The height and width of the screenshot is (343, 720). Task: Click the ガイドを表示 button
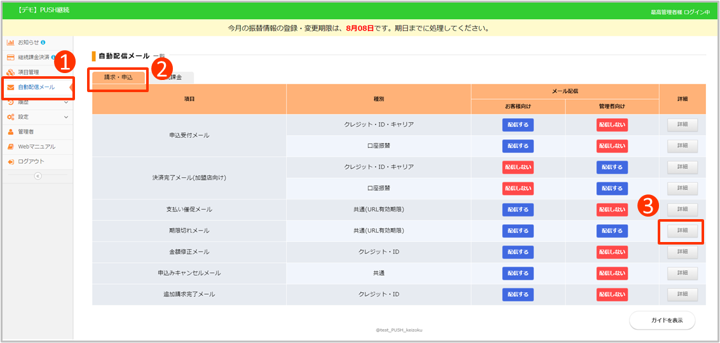click(x=662, y=320)
